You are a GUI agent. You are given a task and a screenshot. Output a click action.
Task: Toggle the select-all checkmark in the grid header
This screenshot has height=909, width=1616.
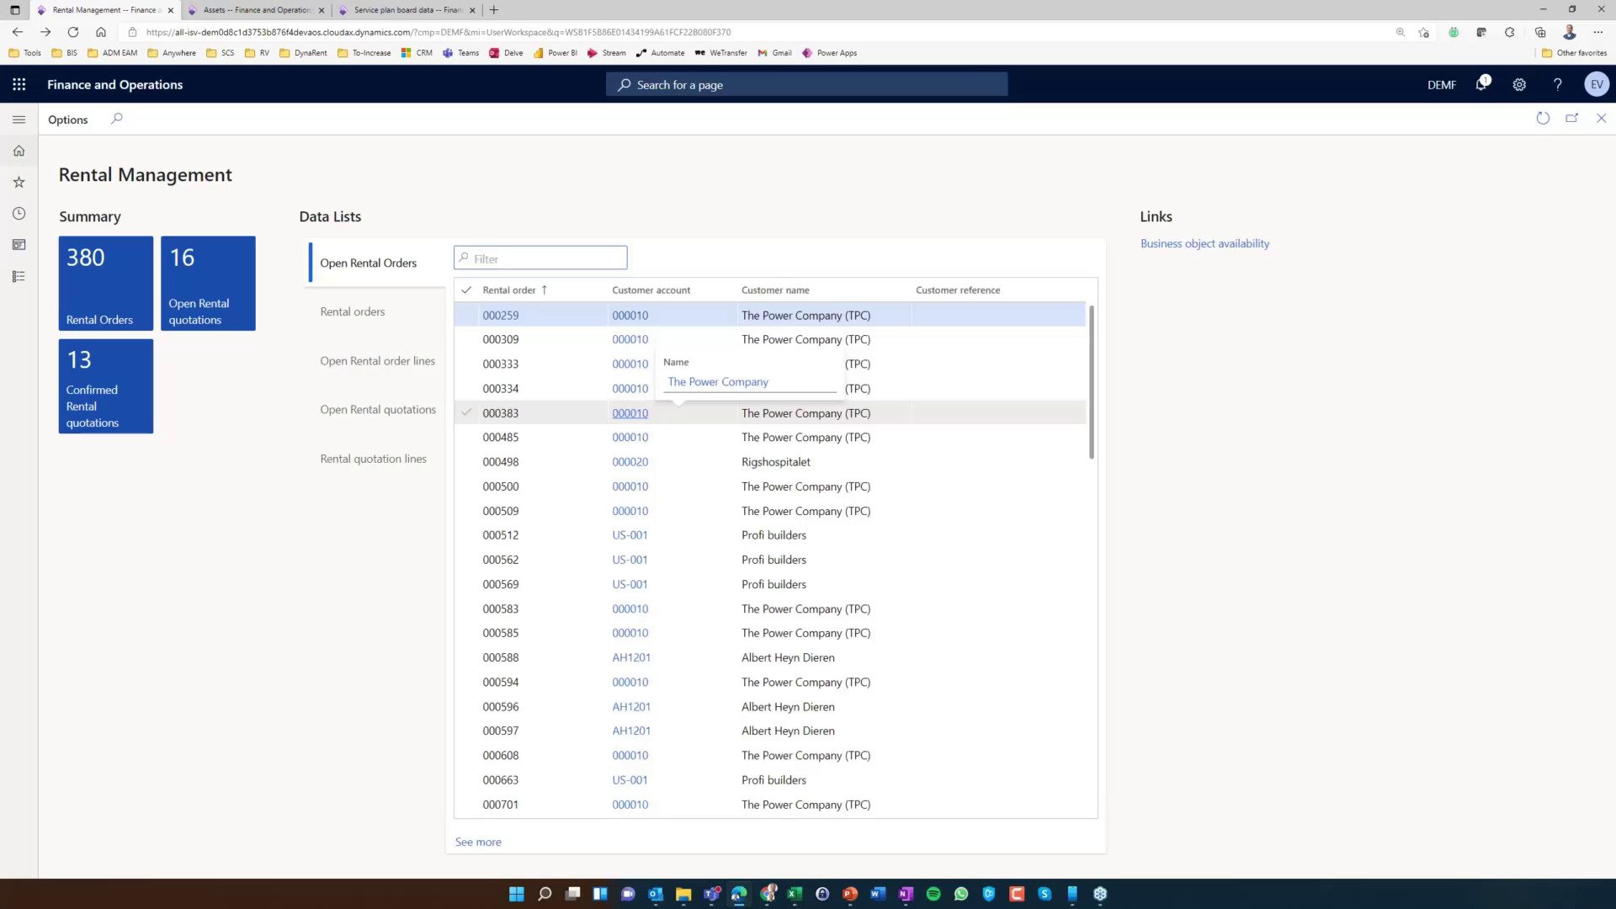pos(467,290)
